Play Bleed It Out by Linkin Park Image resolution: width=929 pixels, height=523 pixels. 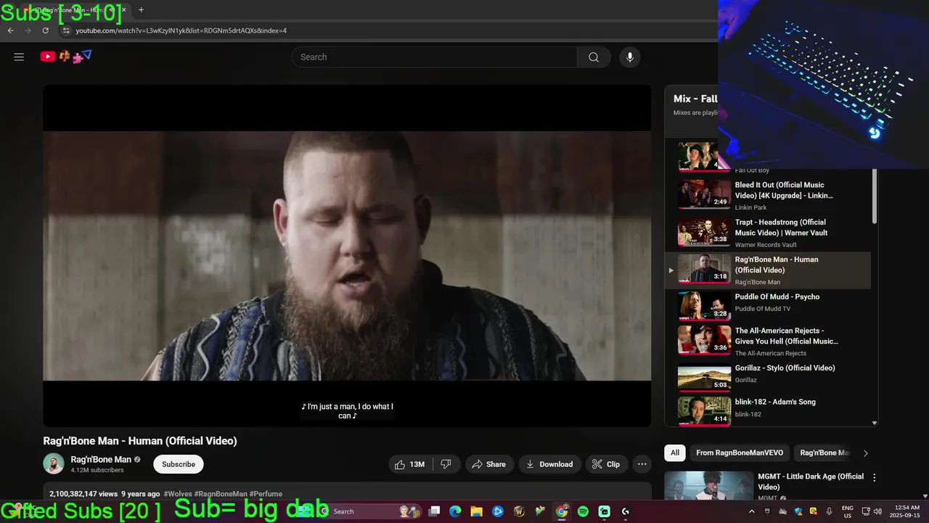[x=769, y=195]
